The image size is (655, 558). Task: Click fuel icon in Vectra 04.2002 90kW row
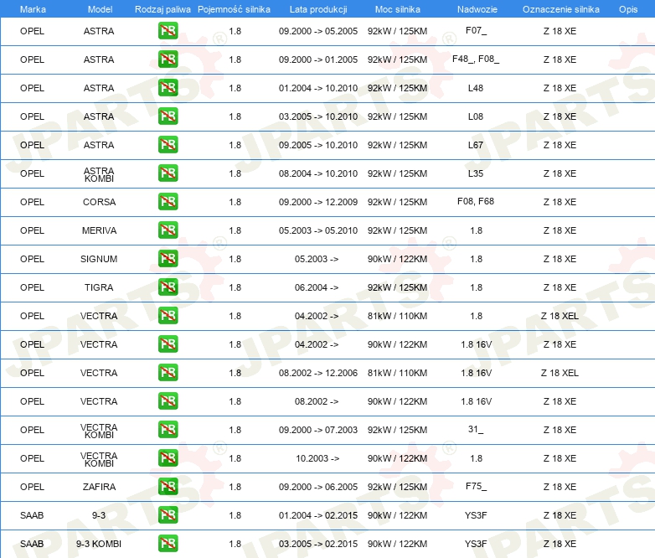pyautogui.click(x=168, y=344)
